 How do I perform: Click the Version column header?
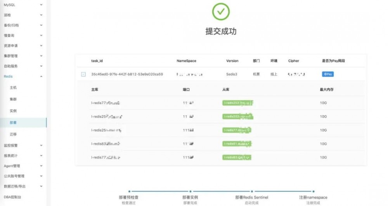[232, 61]
